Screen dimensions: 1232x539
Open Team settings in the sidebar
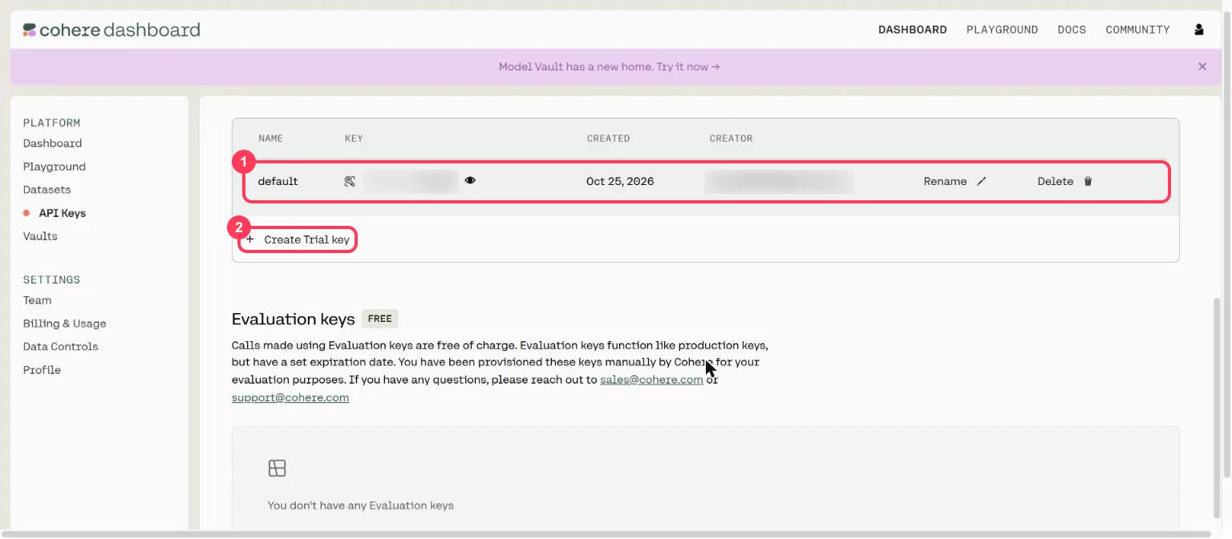click(x=37, y=300)
